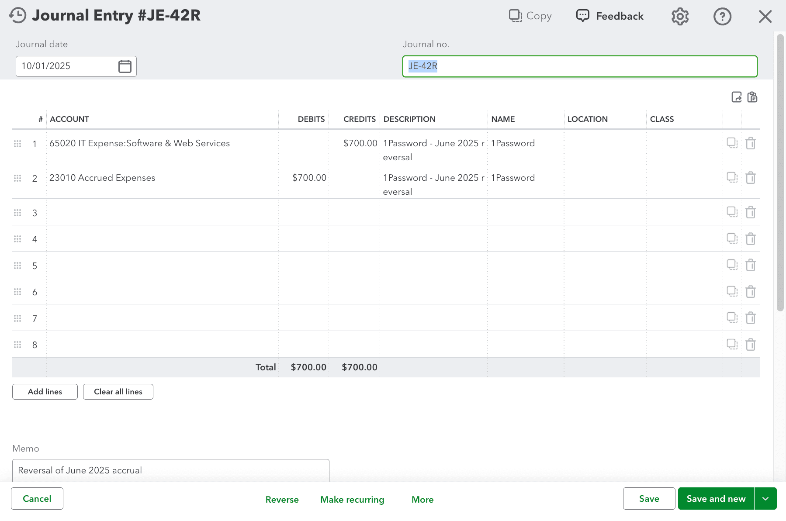The width and height of the screenshot is (786, 521).
Task: Click the Make recurring link
Action: 352,499
